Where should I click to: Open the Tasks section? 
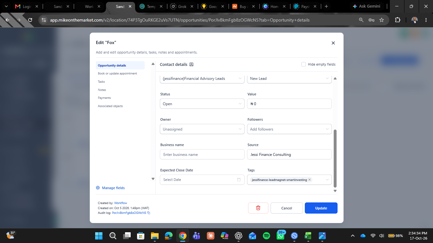coord(101,82)
